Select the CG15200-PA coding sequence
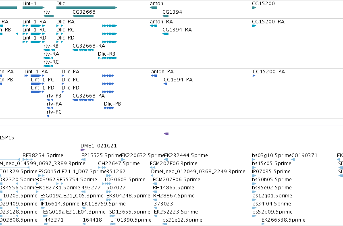Image resolution: width=343 pixels, height=226 pixels. [254, 76]
